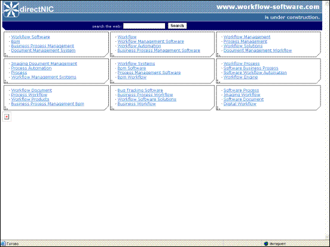
Task: Click the Internet zone globe icon in the status bar
Action: (266, 243)
